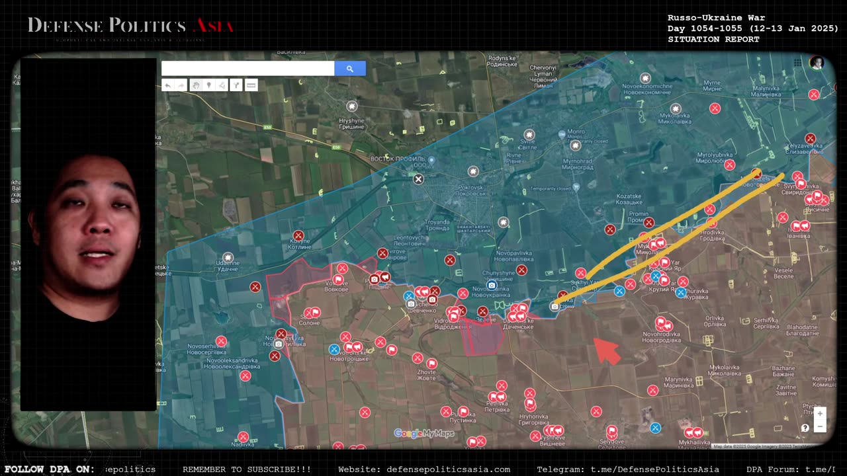The image size is (847, 476).
Task: Click star marker above northern Mykolaivka
Action: click(676, 109)
